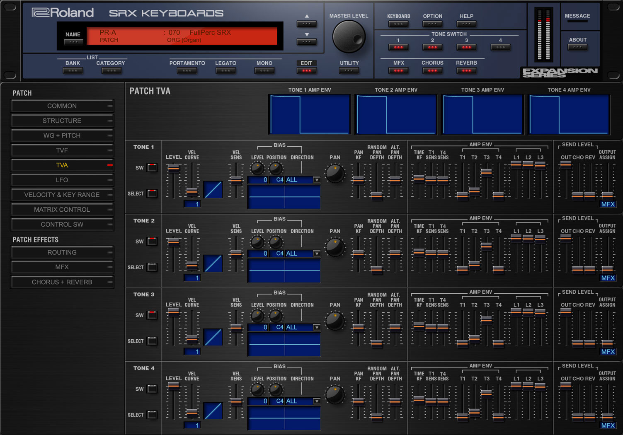Open Tone 3 bias direction dropdown

pos(317,327)
